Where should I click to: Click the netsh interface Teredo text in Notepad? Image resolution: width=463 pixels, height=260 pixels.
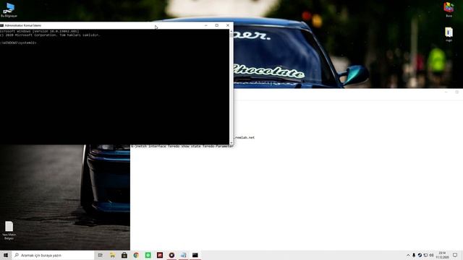182,146
